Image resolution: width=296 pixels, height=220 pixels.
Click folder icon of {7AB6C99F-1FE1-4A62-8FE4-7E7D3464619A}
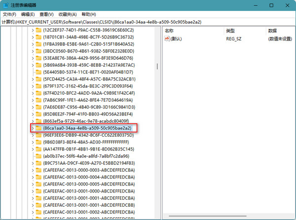click(38, 100)
